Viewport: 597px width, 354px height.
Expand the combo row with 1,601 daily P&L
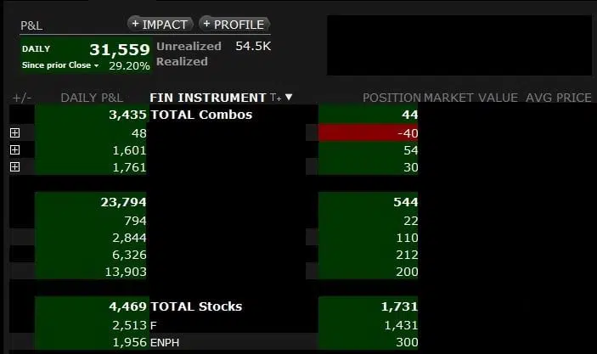click(x=14, y=150)
